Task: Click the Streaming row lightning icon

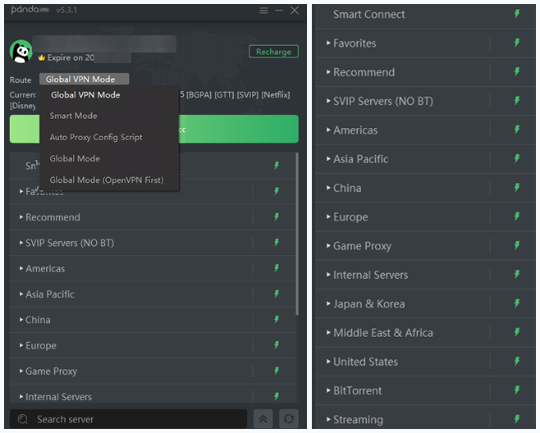Action: click(517, 419)
